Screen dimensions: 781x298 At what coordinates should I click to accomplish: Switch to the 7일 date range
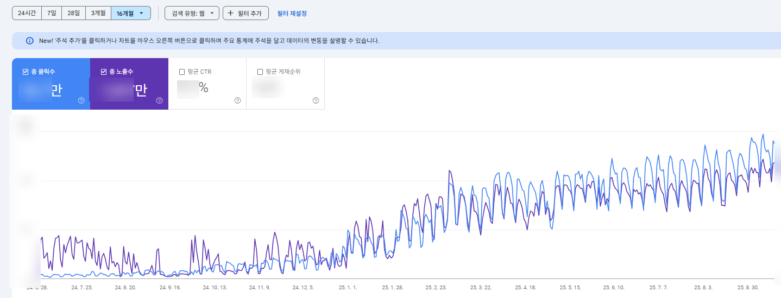pyautogui.click(x=52, y=13)
